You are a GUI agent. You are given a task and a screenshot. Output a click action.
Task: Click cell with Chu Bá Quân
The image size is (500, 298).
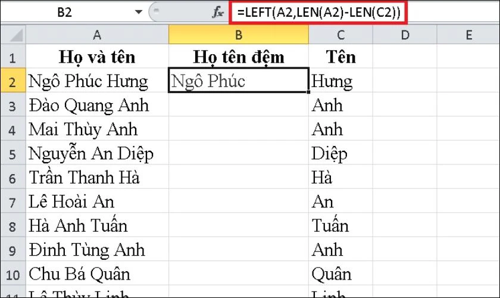97,274
